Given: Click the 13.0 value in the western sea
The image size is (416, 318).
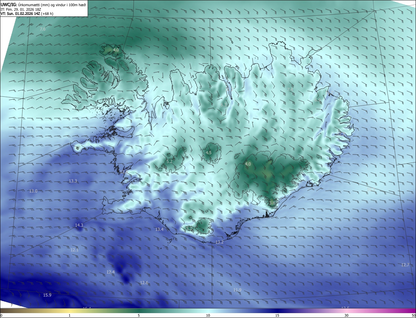Looking at the screenshot, I should 33,191.
